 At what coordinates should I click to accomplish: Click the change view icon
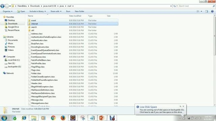(x=198, y=11)
